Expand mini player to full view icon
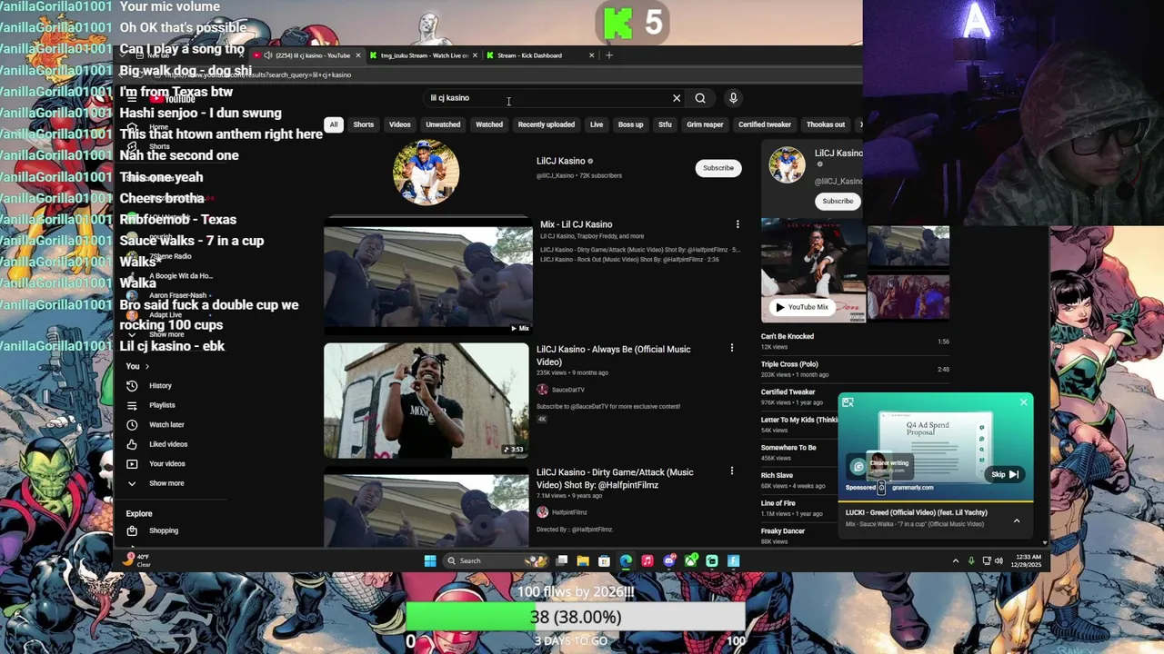The width and height of the screenshot is (1164, 654). (848, 402)
